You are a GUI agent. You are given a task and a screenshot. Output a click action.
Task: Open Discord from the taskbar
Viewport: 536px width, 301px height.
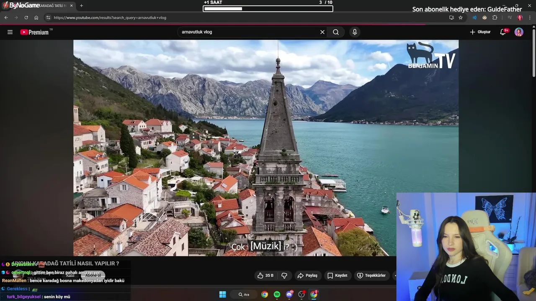[x=289, y=294]
